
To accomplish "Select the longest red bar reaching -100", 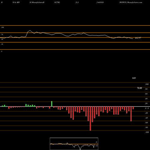I will click(90, 118).
